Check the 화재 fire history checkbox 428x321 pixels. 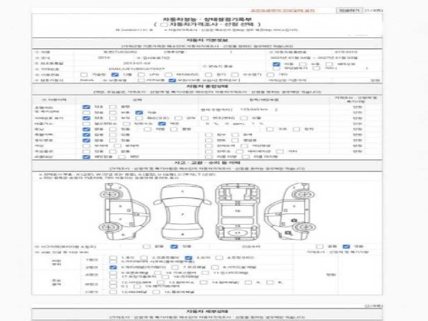[235, 135]
